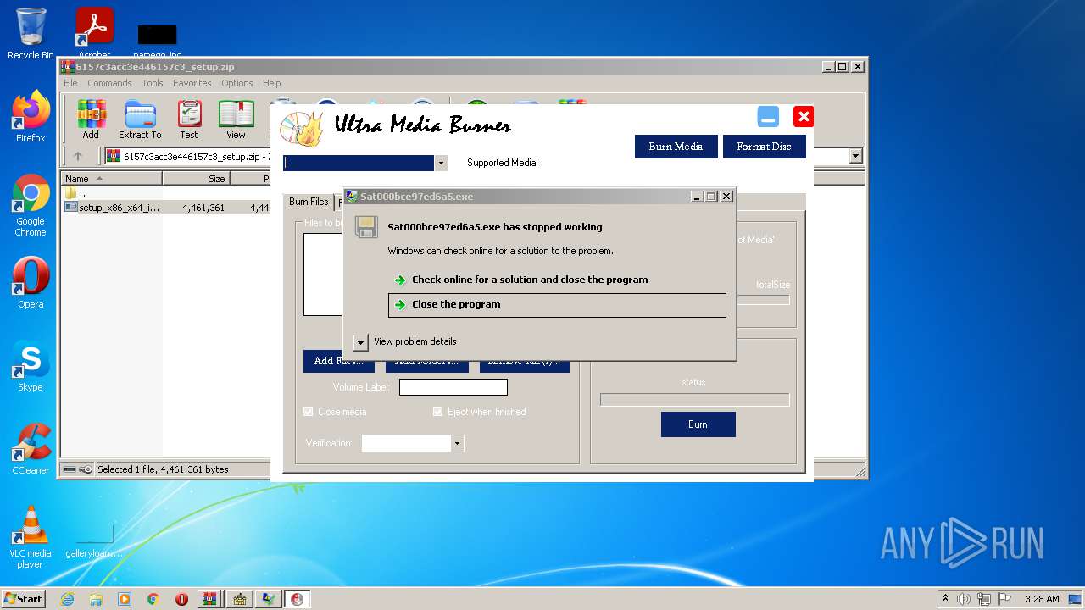Open Windows Media Player taskbar icon

pos(125,599)
